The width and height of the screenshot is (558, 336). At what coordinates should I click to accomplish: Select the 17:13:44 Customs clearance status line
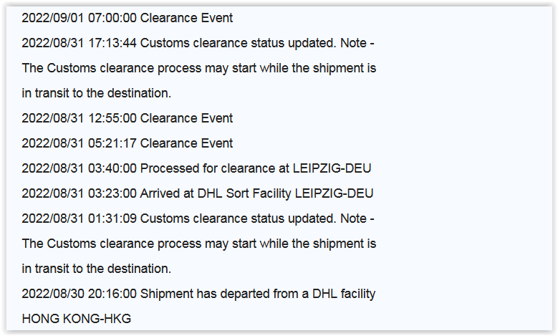(x=198, y=43)
